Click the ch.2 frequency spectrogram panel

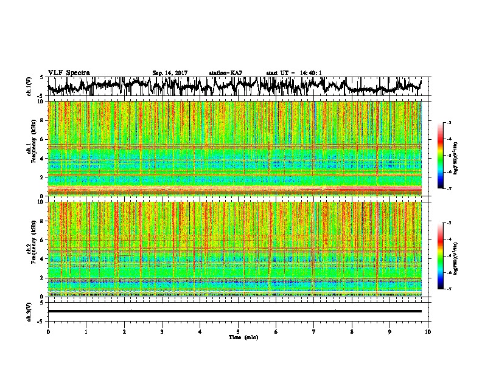click(235, 249)
